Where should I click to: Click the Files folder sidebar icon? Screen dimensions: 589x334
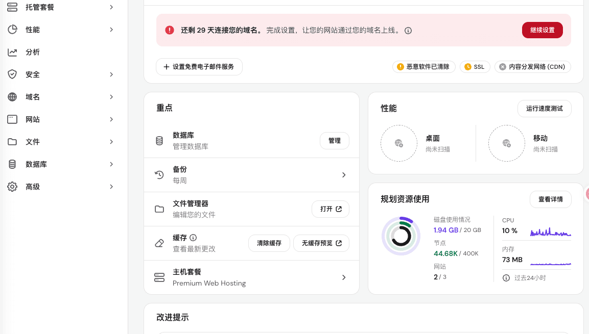(12, 142)
